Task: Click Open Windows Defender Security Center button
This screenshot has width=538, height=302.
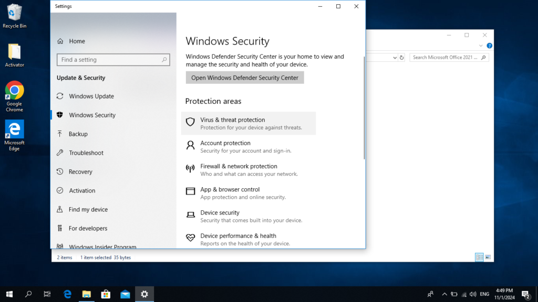Action: tap(245, 78)
